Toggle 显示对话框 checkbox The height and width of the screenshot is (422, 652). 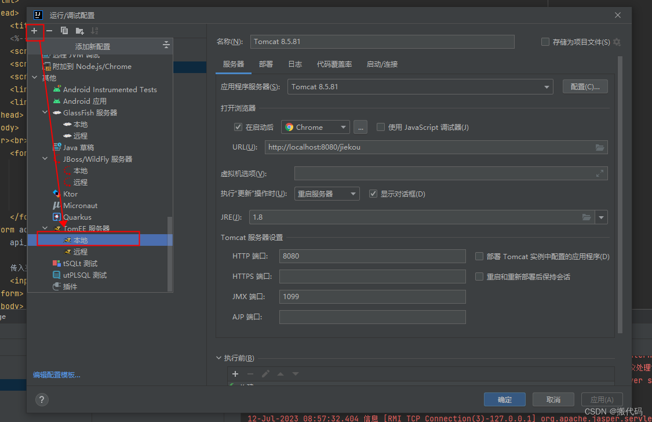tap(373, 194)
